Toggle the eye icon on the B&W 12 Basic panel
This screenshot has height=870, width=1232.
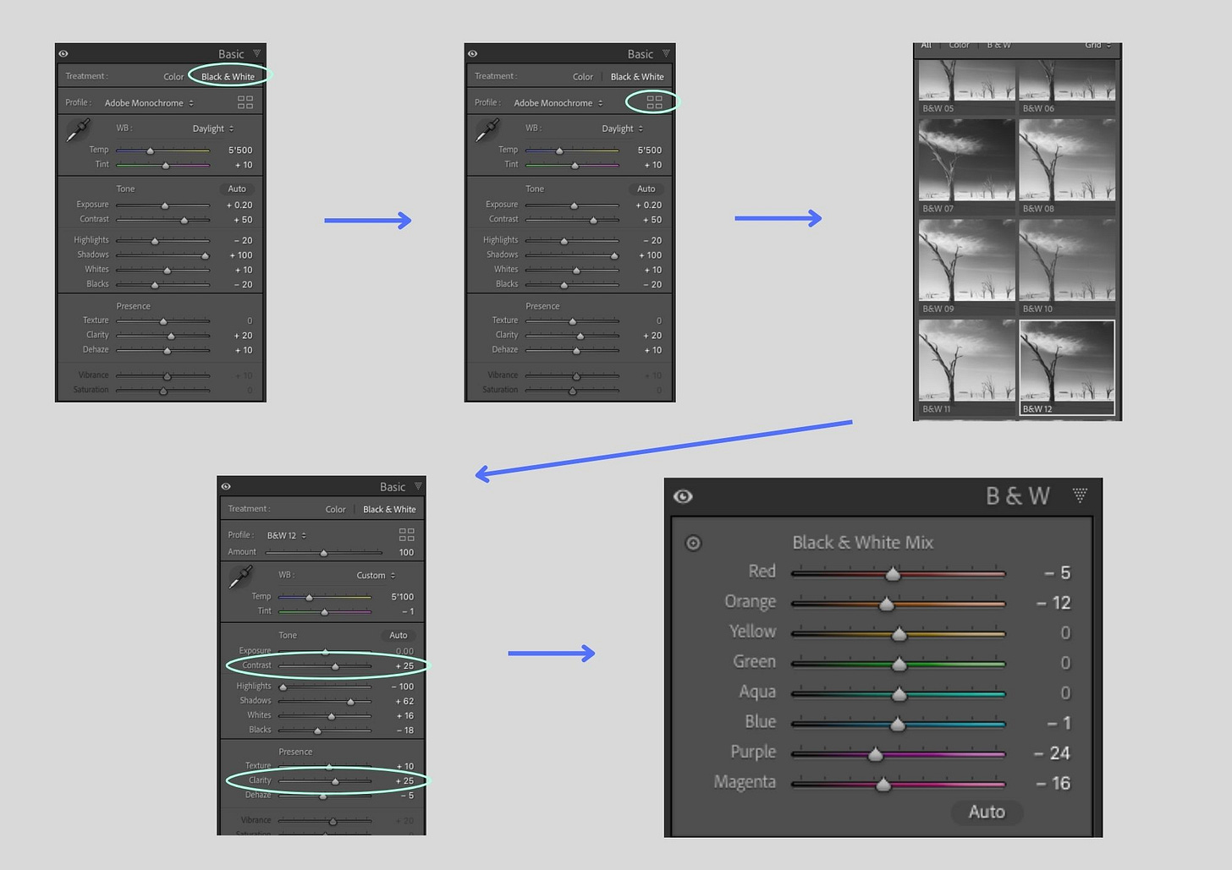point(226,486)
